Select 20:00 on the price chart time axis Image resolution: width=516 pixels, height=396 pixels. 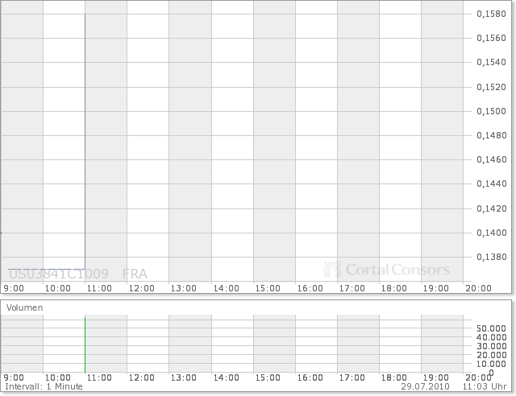[x=478, y=288]
